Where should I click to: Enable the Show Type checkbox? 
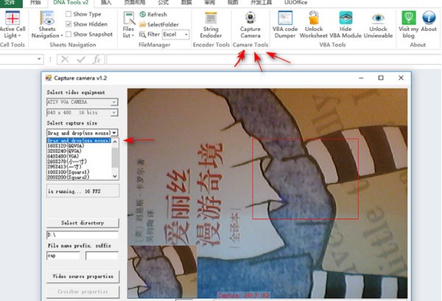tap(67, 14)
